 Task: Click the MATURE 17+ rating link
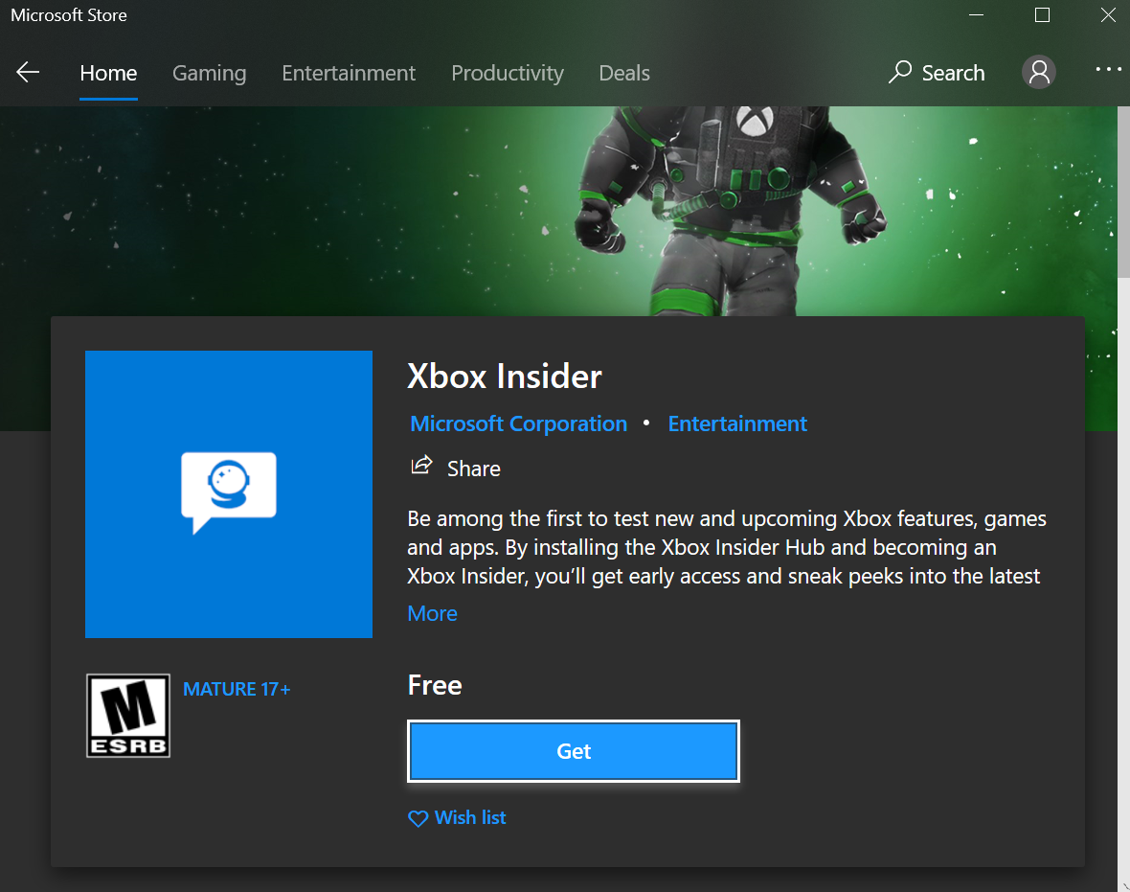pyautogui.click(x=237, y=689)
